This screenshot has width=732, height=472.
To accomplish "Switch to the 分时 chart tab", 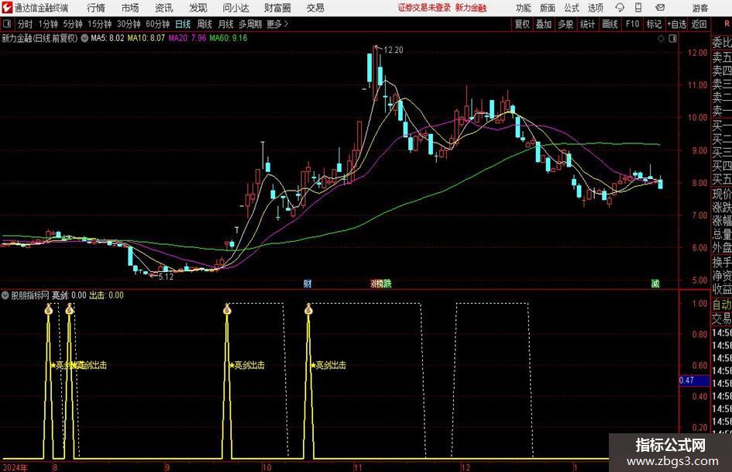I will 26,24.
